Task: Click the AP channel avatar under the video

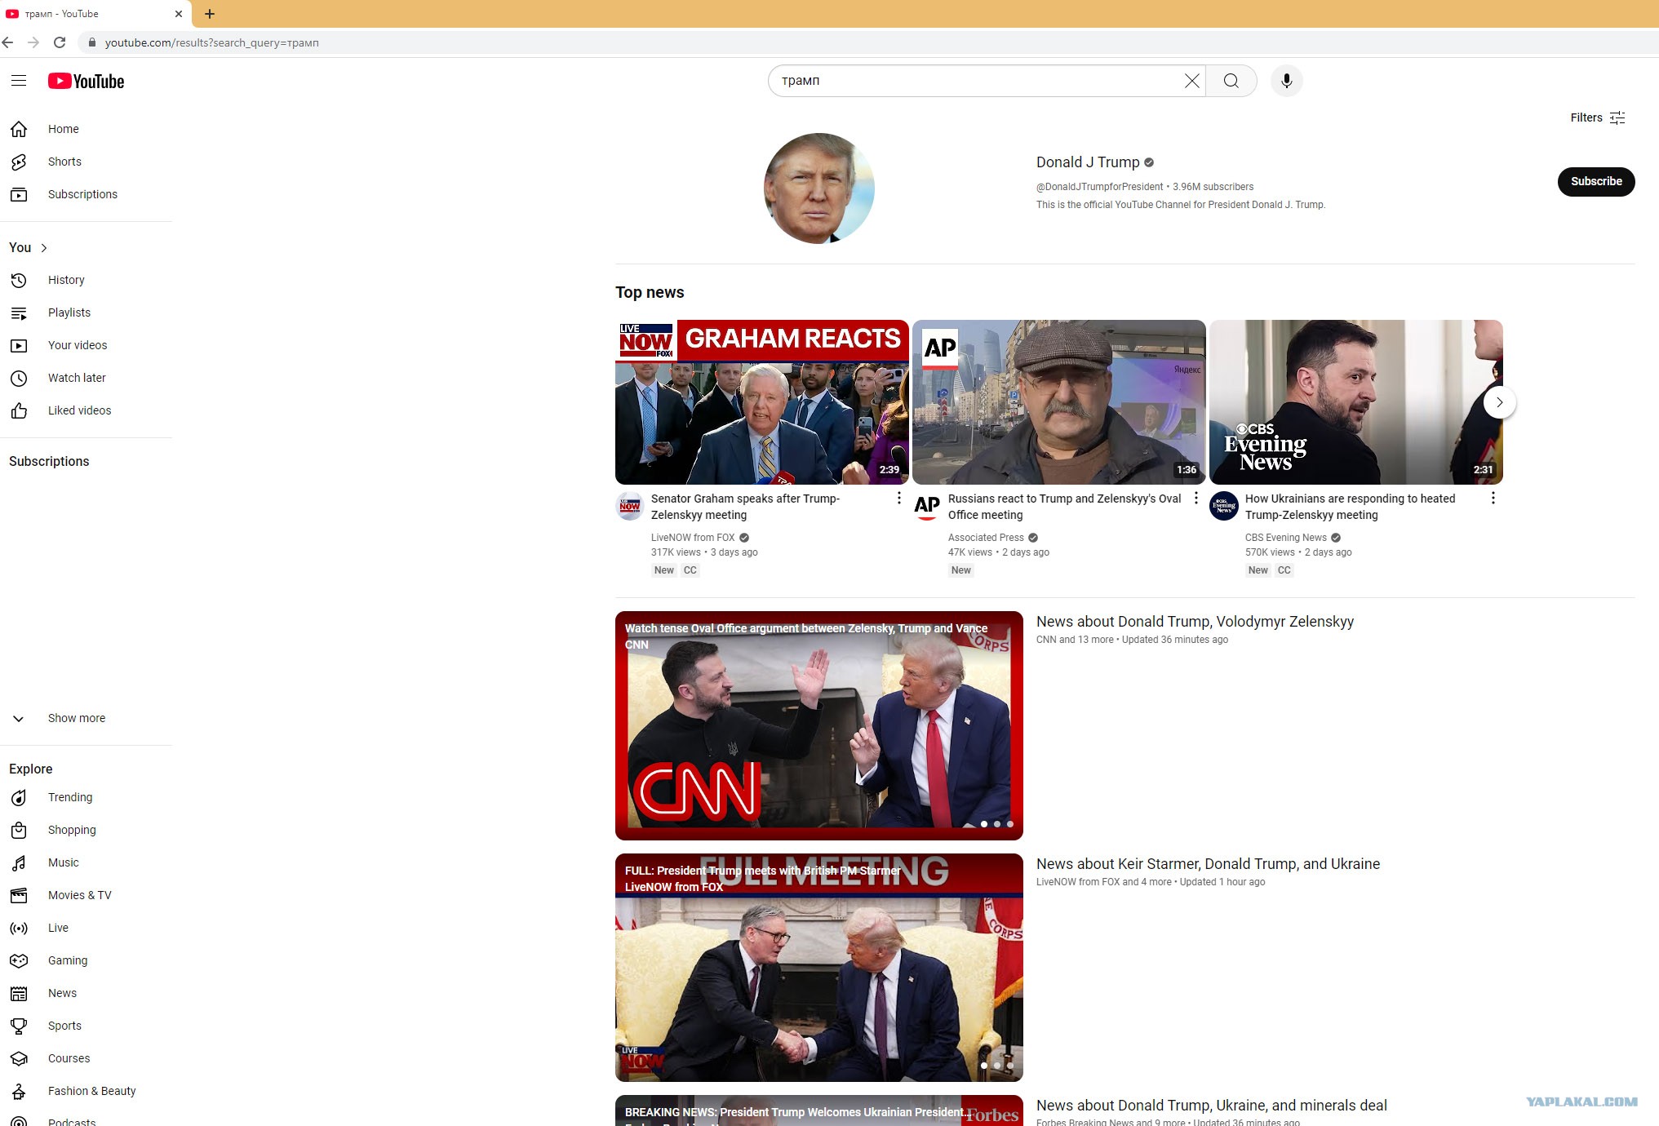Action: click(927, 506)
